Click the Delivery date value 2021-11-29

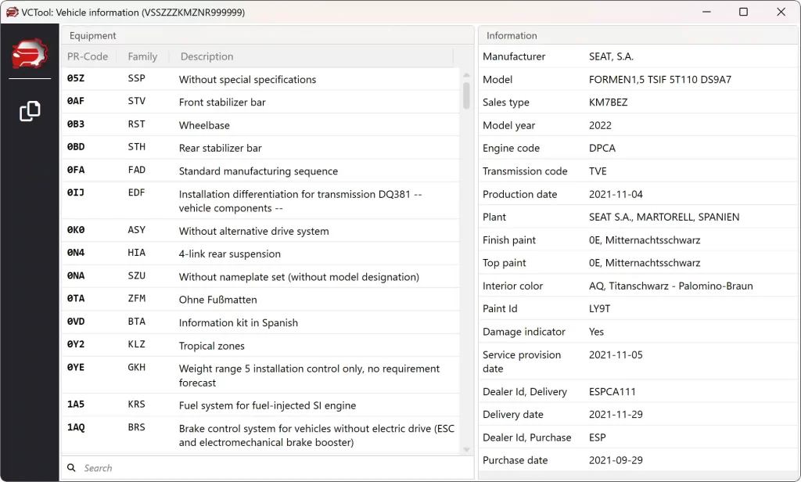point(616,415)
